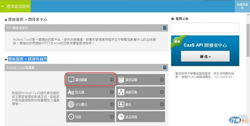Click the VPN網卡 globe icon
Image resolution: width=250 pixels, height=126 pixels.
click(71, 104)
